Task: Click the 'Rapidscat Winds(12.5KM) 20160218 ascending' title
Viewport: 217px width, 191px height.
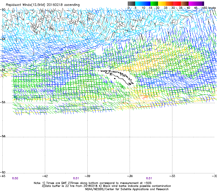Action: pyautogui.click(x=43, y=5)
